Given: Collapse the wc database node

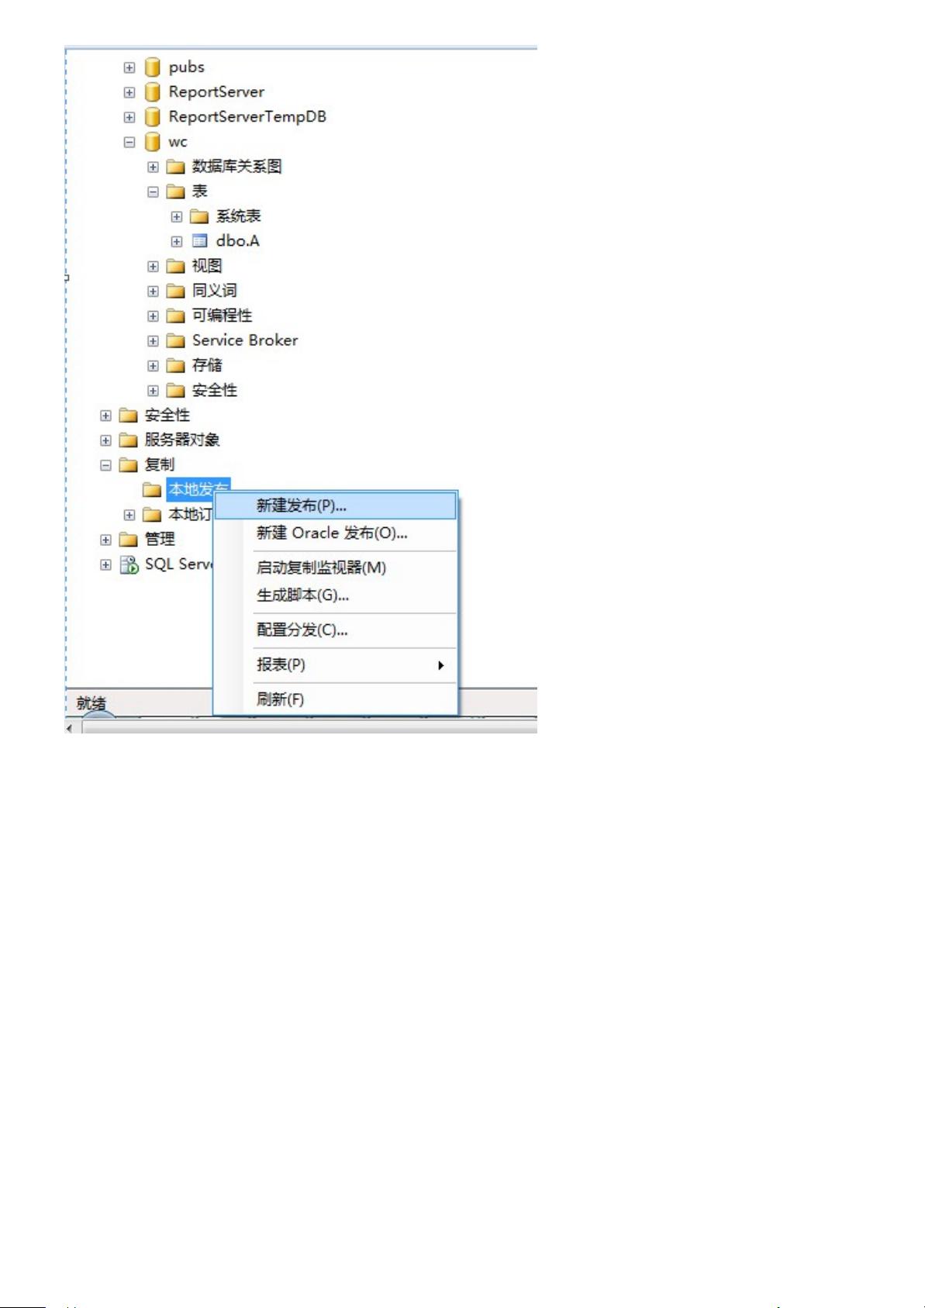Looking at the screenshot, I should point(129,143).
